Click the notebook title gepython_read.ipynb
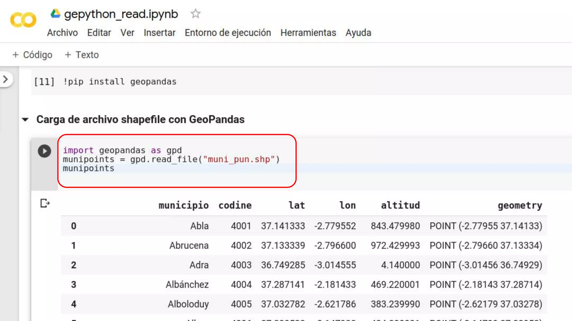This screenshot has height=321, width=572. (121, 14)
